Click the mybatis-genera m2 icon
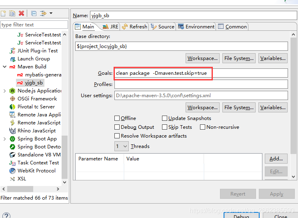 (20, 75)
